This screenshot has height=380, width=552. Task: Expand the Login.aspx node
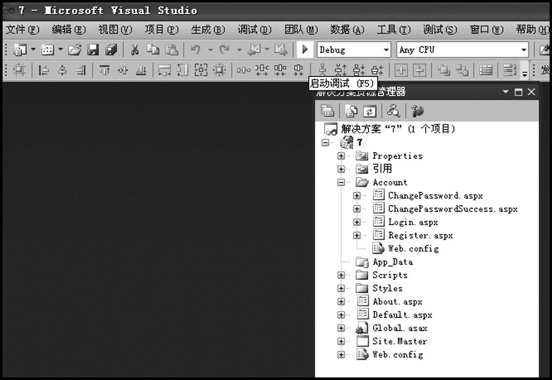[357, 222]
